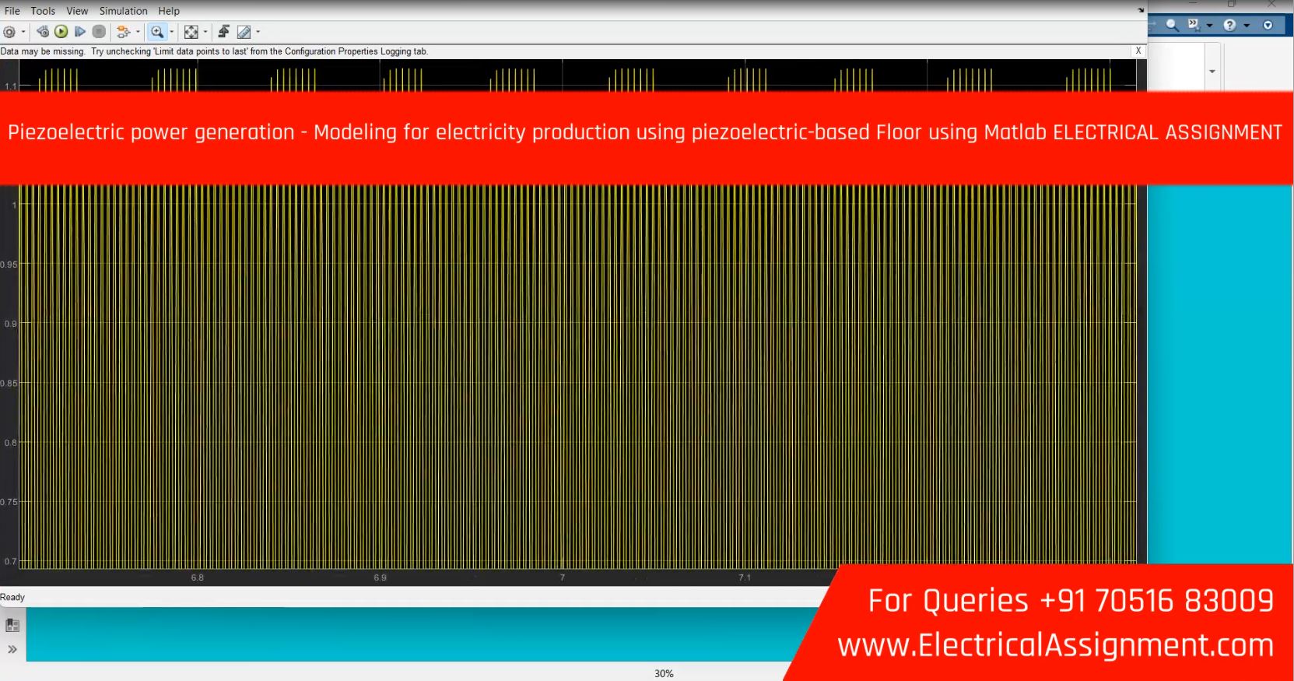Click the search magnifier in MATLAB window
1294x681 pixels.
click(x=1172, y=25)
